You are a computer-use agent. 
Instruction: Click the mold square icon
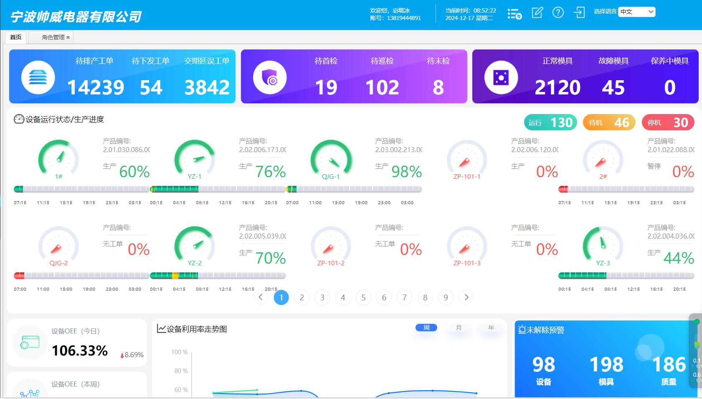[x=501, y=77]
